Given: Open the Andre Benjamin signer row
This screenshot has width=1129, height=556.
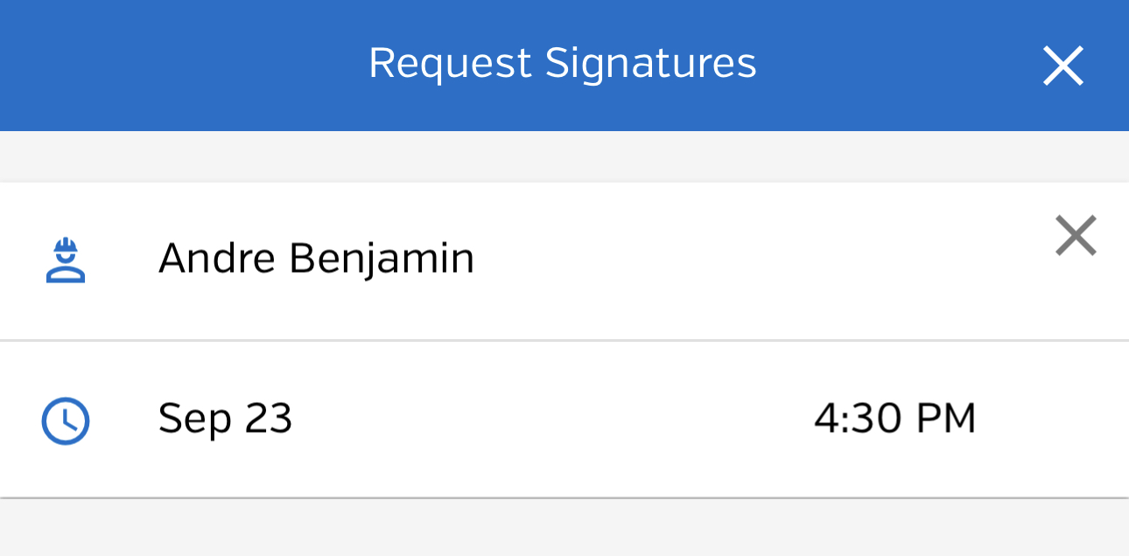Looking at the screenshot, I should pyautogui.click(x=564, y=261).
